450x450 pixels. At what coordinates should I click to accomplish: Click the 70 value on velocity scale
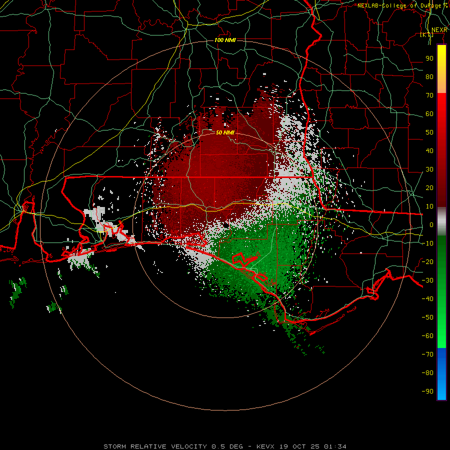pos(429,95)
